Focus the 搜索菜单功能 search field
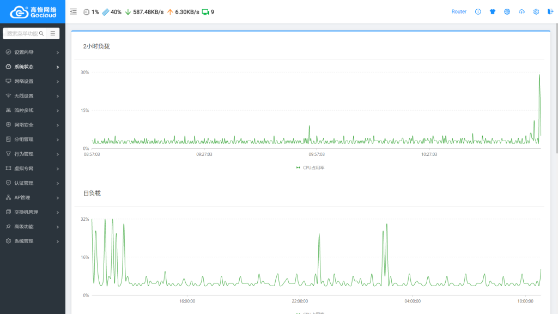The image size is (558, 314). click(x=22, y=33)
